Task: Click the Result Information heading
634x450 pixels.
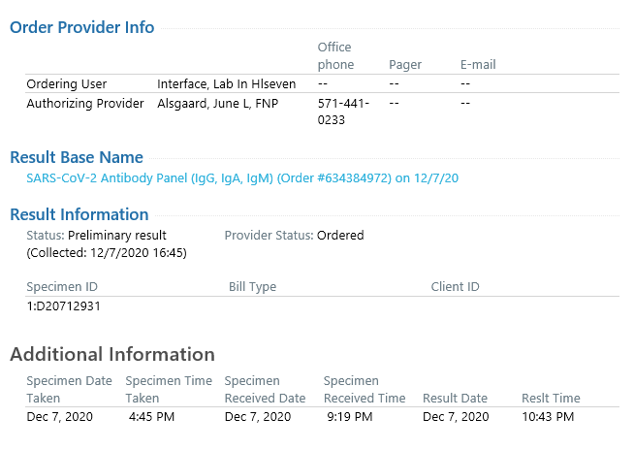Action: click(79, 214)
